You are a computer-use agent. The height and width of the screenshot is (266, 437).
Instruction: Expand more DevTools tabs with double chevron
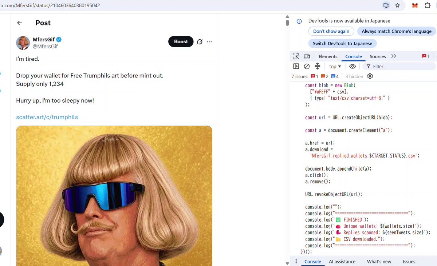[394, 56]
